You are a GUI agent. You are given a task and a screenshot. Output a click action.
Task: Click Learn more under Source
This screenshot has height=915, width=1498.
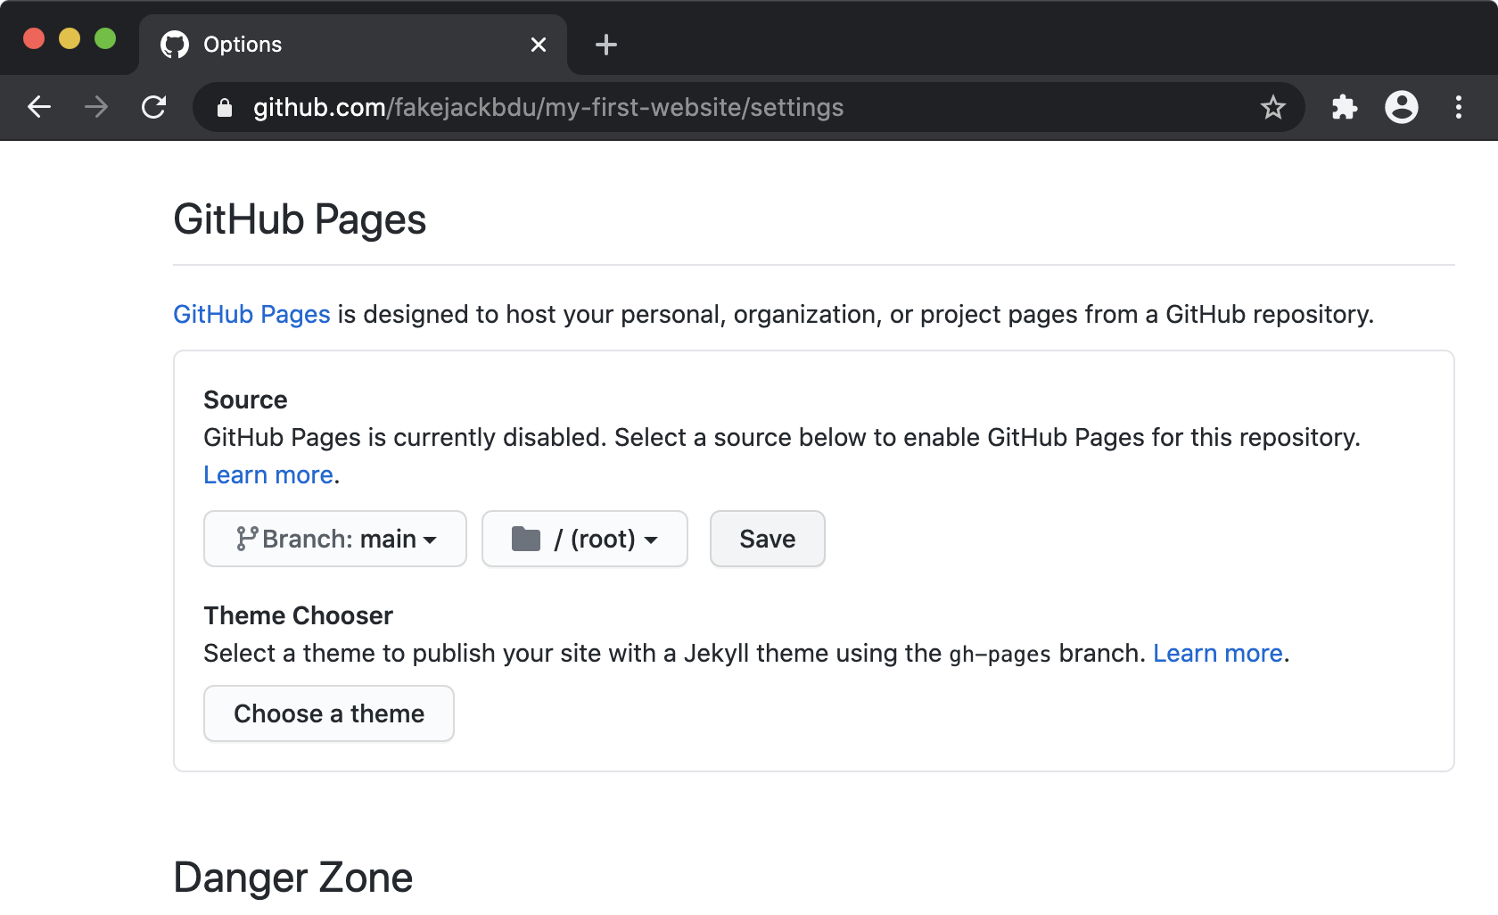point(268,474)
